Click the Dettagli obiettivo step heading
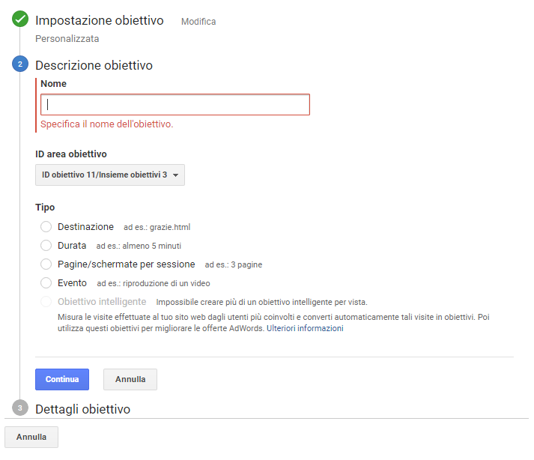534x460 pixels. coord(82,409)
